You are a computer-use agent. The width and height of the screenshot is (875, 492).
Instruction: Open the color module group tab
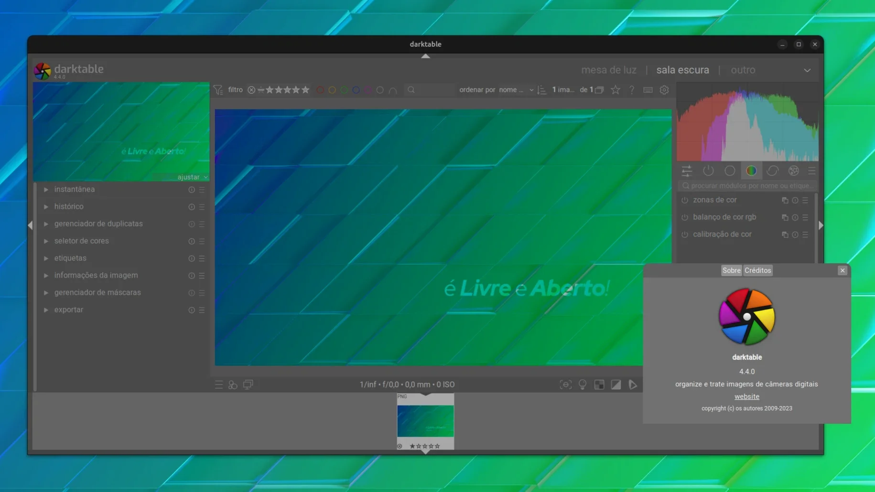(751, 171)
